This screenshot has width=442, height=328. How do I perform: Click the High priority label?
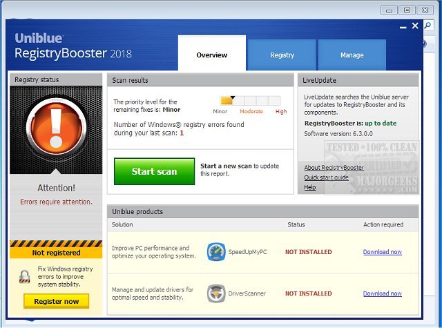point(281,111)
